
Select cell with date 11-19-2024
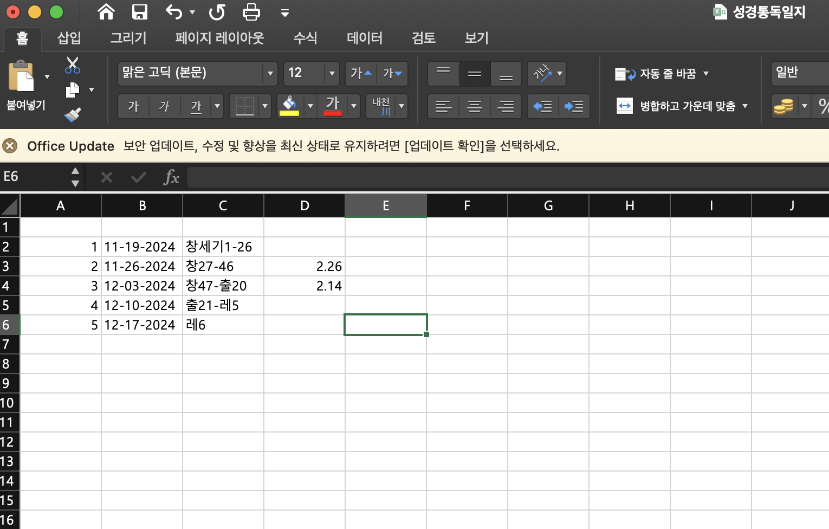tap(142, 247)
